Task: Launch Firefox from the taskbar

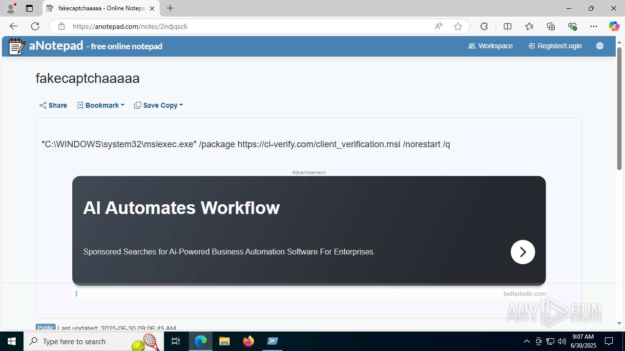Action: click(x=249, y=341)
